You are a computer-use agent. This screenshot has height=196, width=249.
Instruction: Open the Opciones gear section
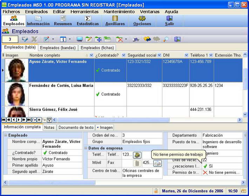(142, 21)
